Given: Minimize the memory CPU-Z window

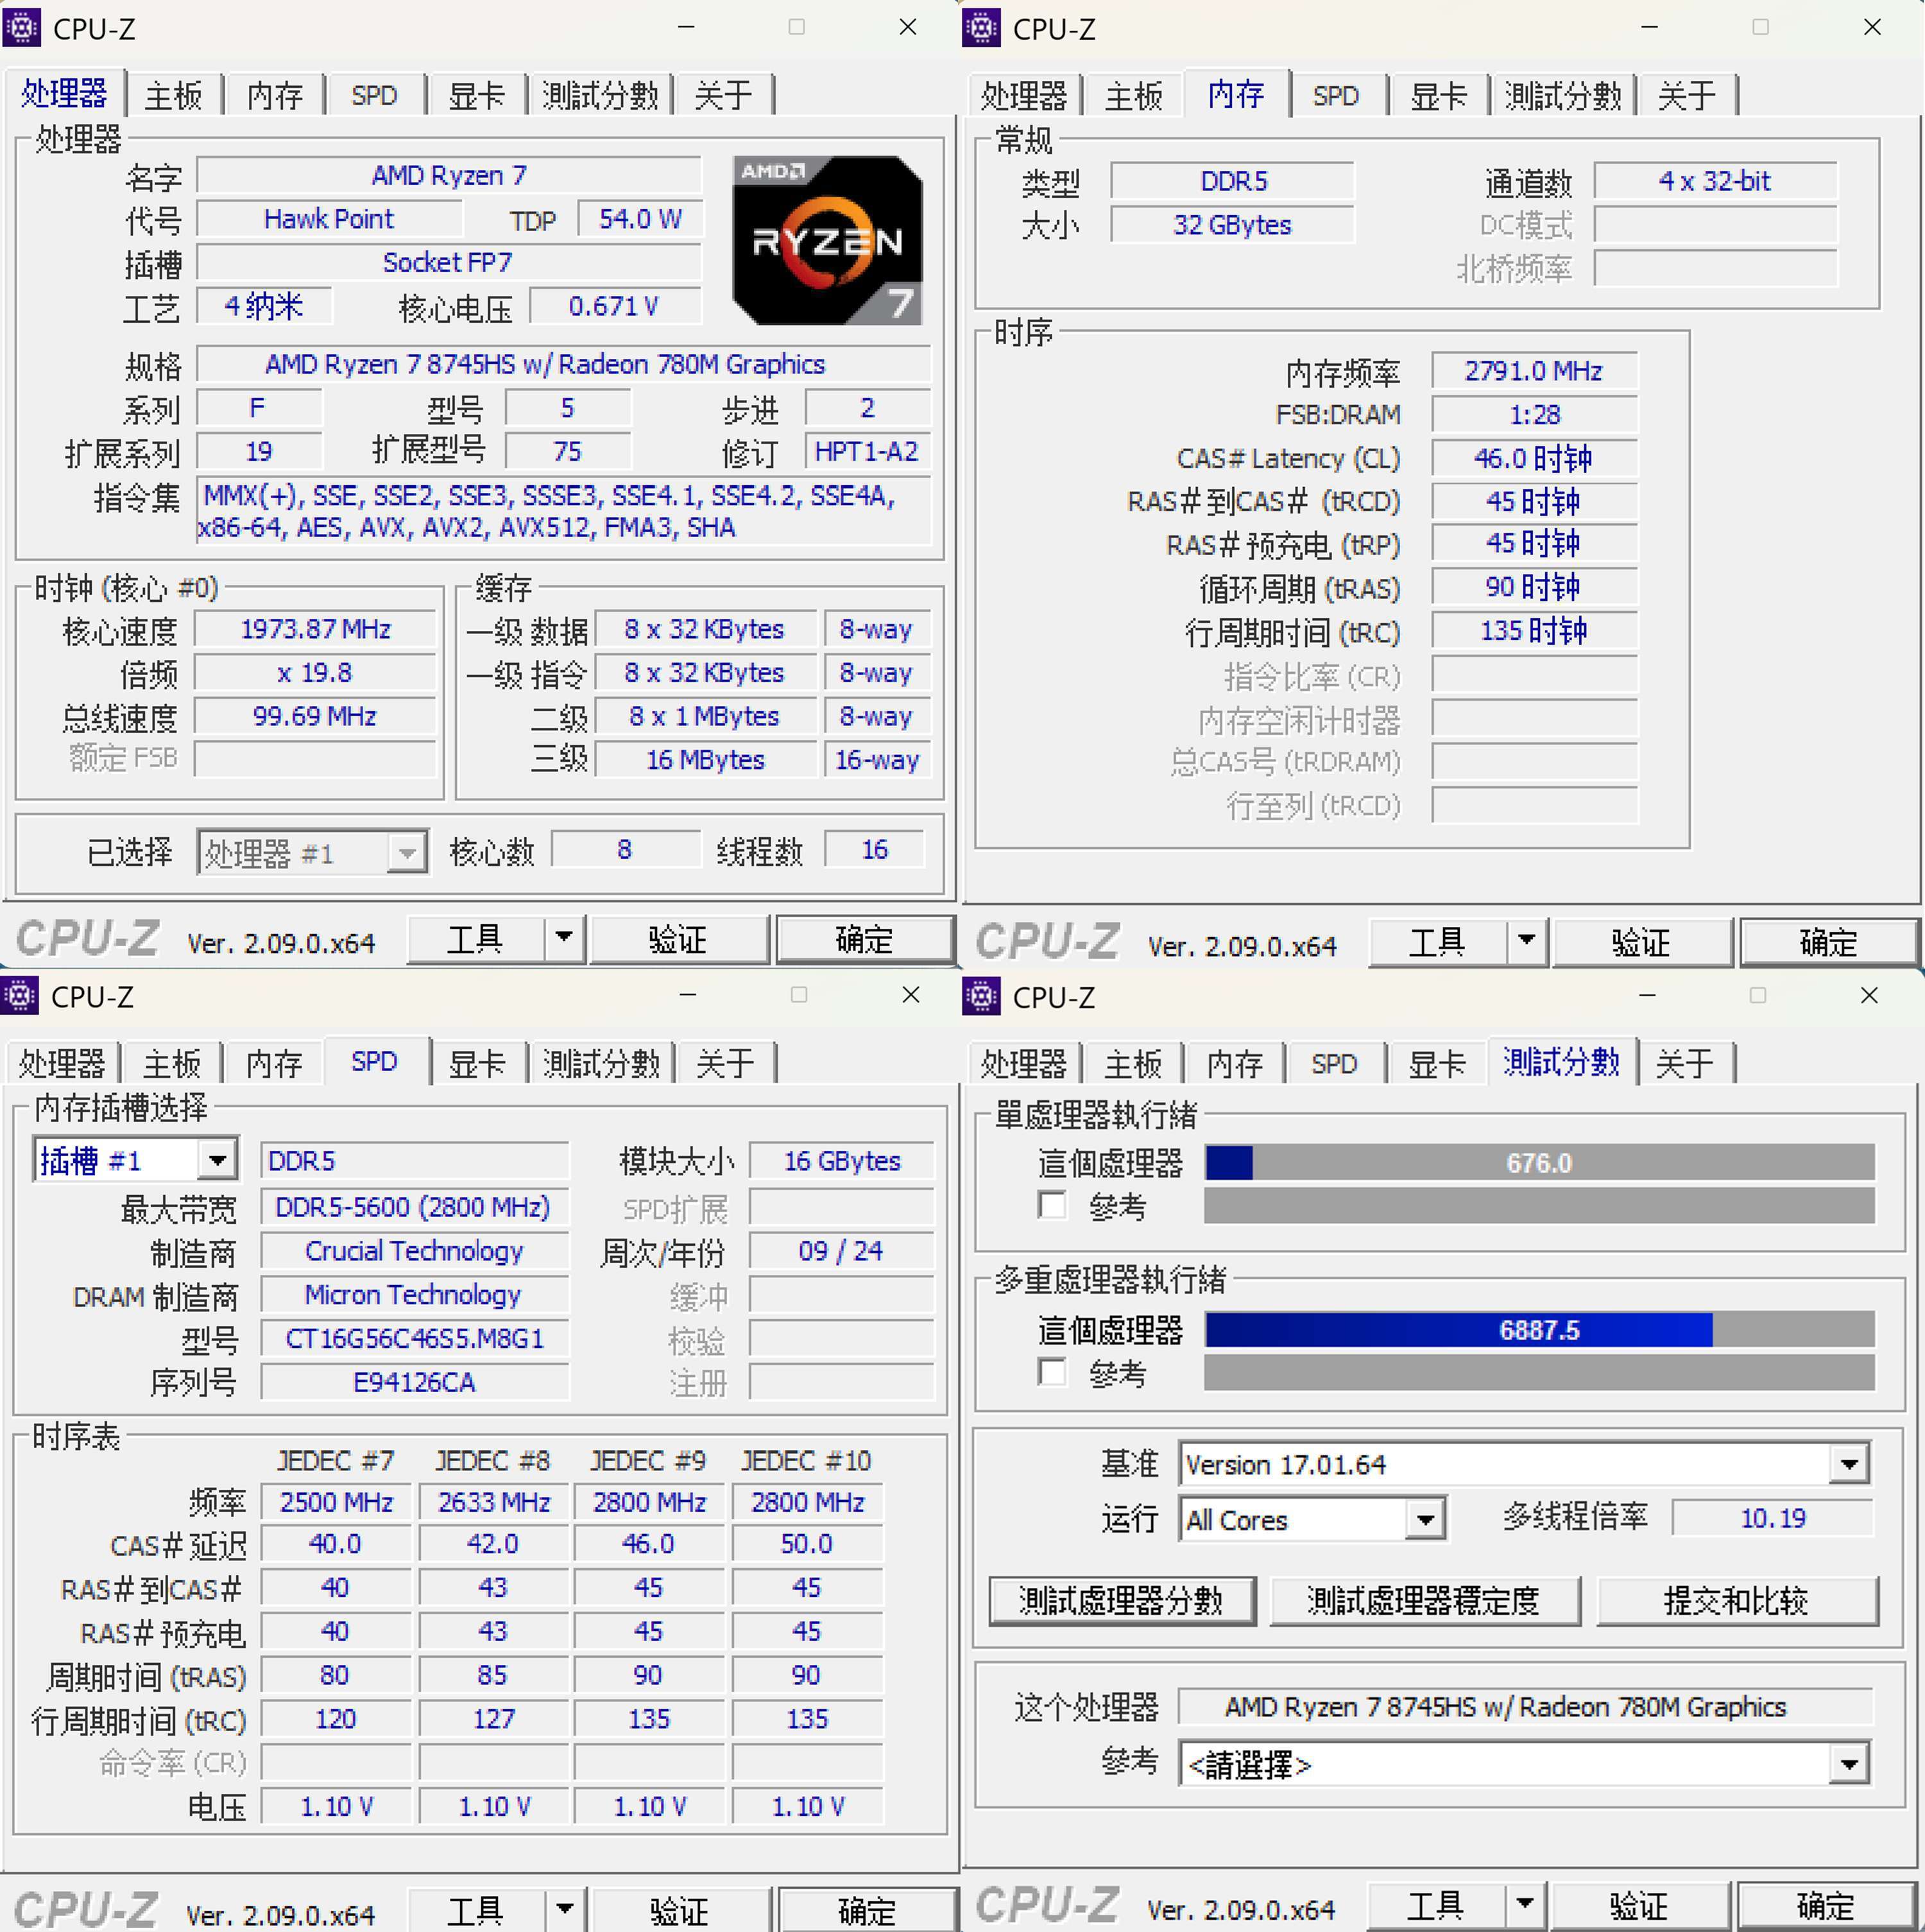Looking at the screenshot, I should click(1650, 27).
